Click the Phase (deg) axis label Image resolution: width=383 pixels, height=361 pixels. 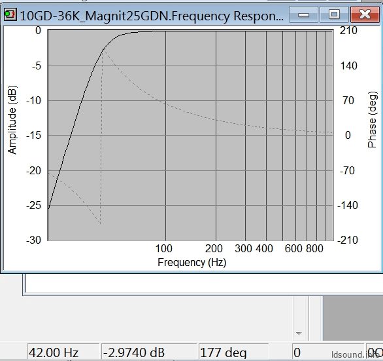point(373,119)
